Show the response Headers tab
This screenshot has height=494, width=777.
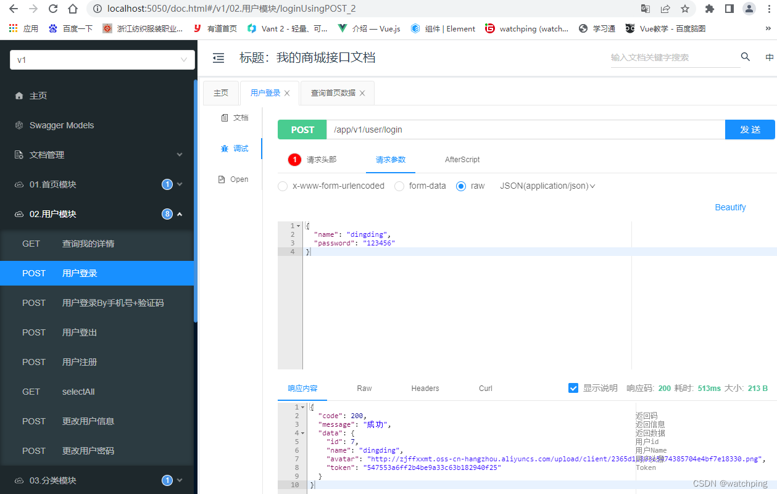[x=425, y=389]
